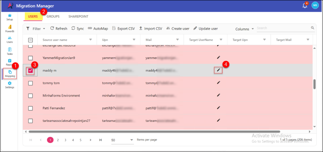Click the horizontal scrollbar thumb

[154, 132]
